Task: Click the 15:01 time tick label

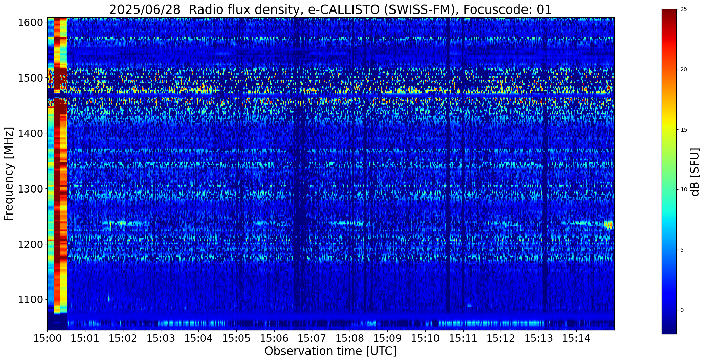Action: [85, 338]
